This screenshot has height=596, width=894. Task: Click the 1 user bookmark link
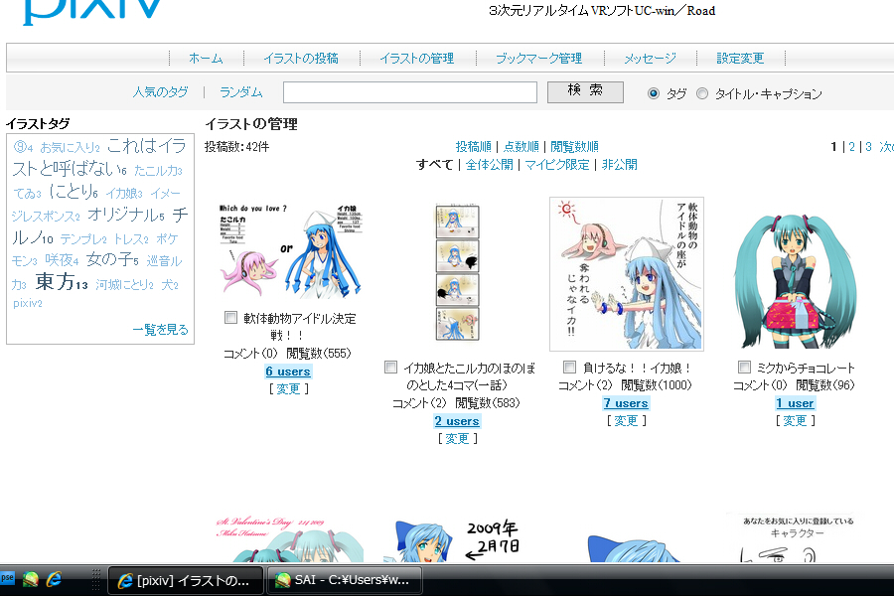click(x=795, y=403)
